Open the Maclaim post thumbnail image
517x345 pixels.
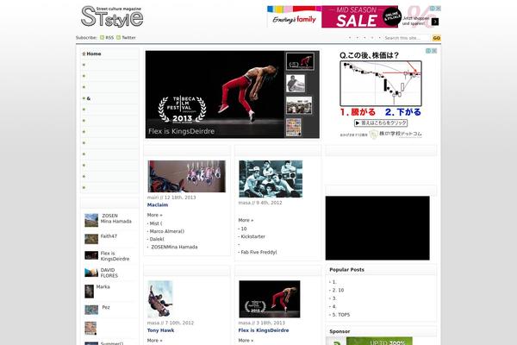point(187,176)
